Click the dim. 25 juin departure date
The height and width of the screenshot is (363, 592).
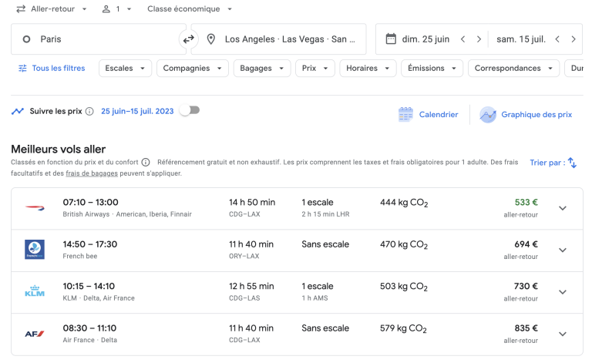tap(425, 39)
